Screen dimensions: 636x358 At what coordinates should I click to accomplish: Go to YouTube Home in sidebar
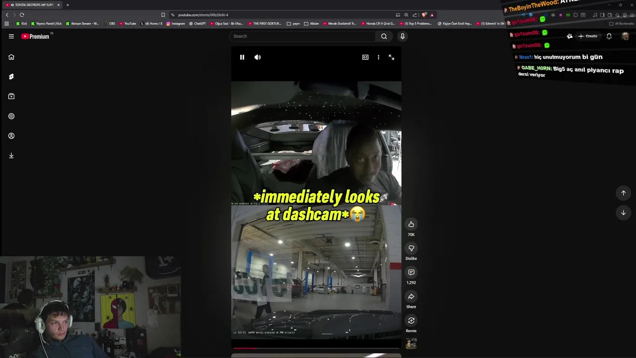click(x=11, y=57)
